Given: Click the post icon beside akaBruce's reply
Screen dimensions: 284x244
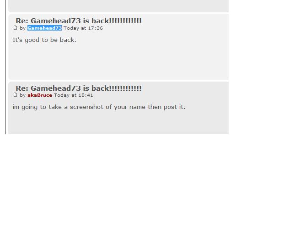Looking at the screenshot, I should point(15,95).
